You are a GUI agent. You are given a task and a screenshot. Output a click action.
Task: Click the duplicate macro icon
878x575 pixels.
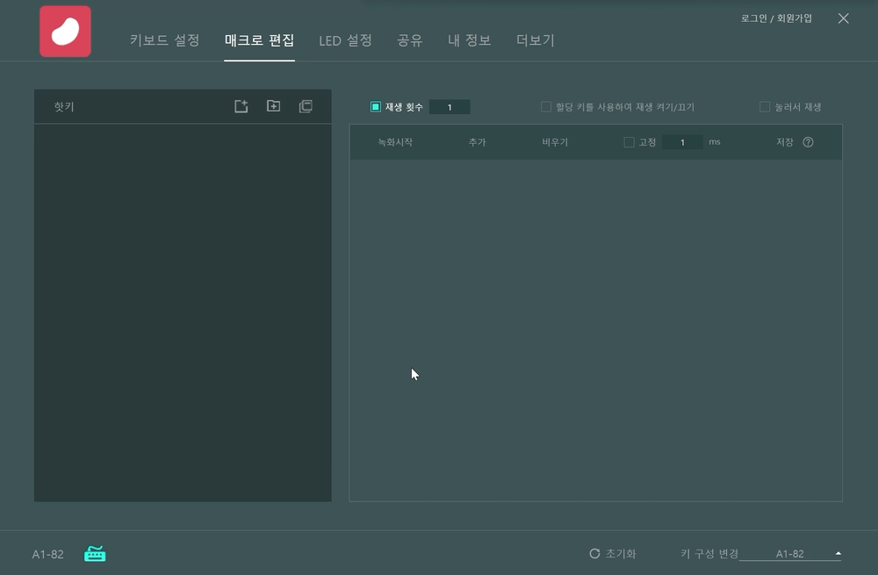[x=306, y=106]
